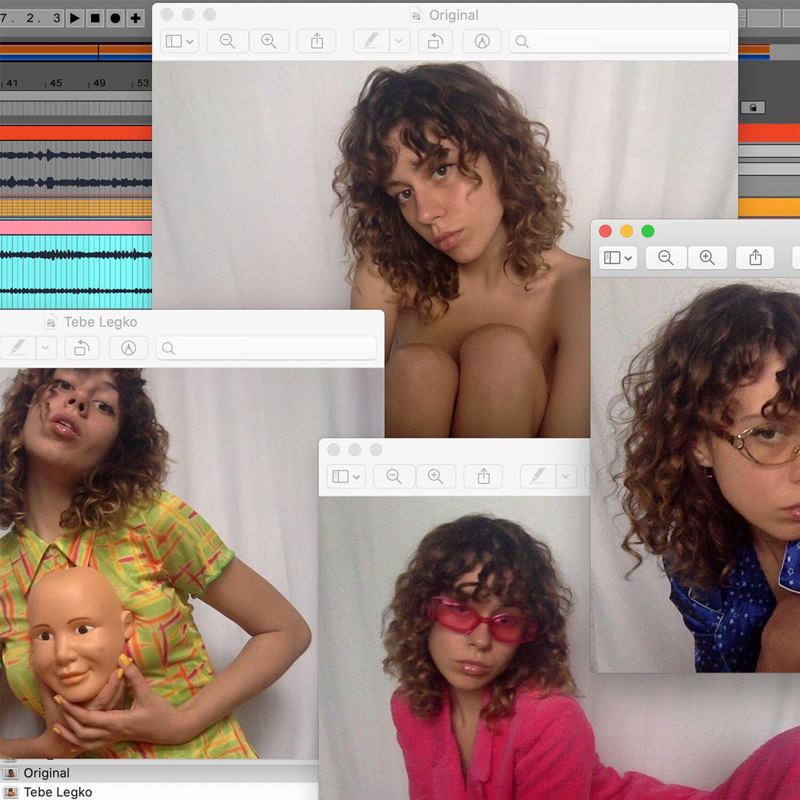The width and height of the screenshot is (800, 800).
Task: Rotate image in Tebe Legko window
Action: (x=82, y=348)
